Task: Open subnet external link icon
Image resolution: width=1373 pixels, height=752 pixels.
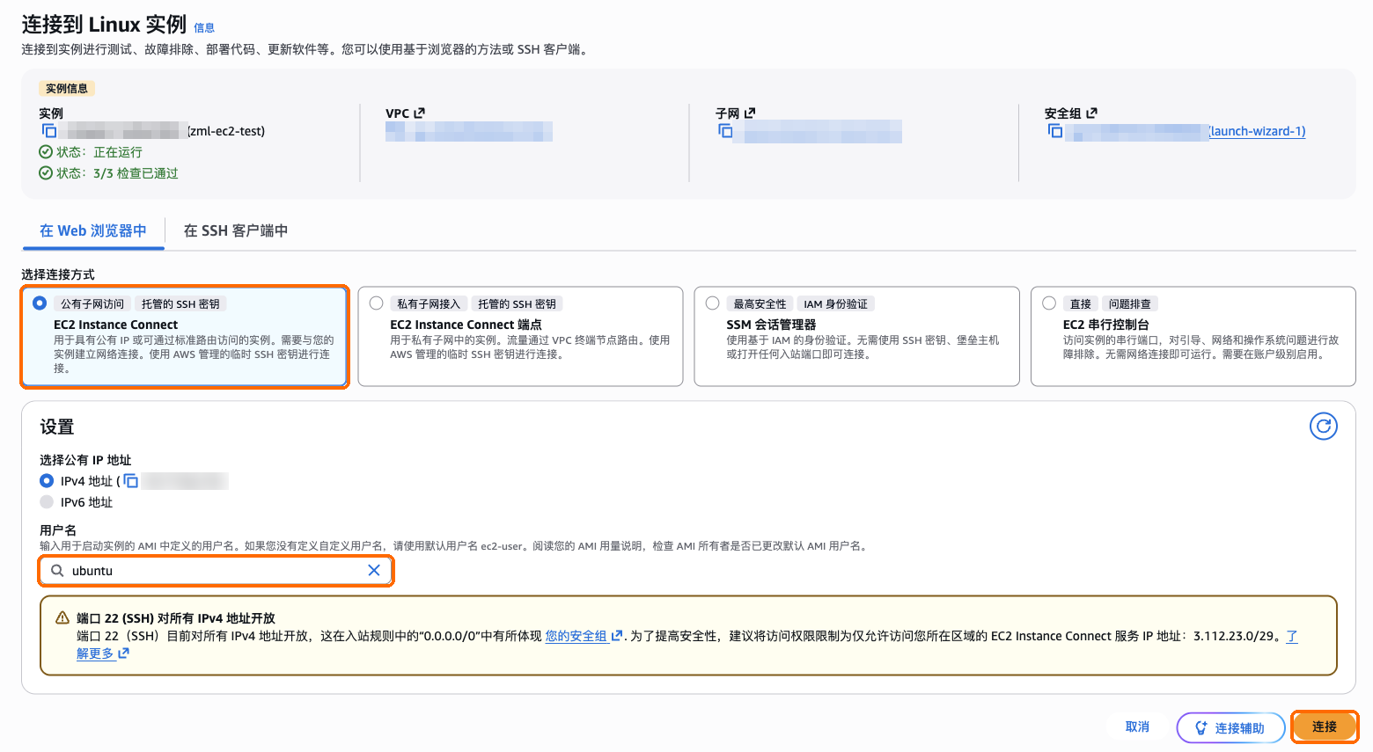Action: point(750,113)
